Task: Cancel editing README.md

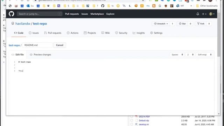Action: (59, 45)
